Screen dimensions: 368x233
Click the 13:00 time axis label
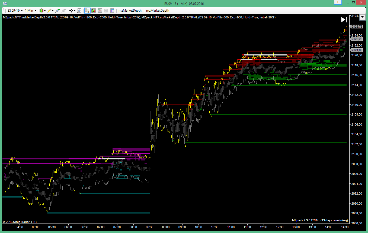click(x=296, y=227)
